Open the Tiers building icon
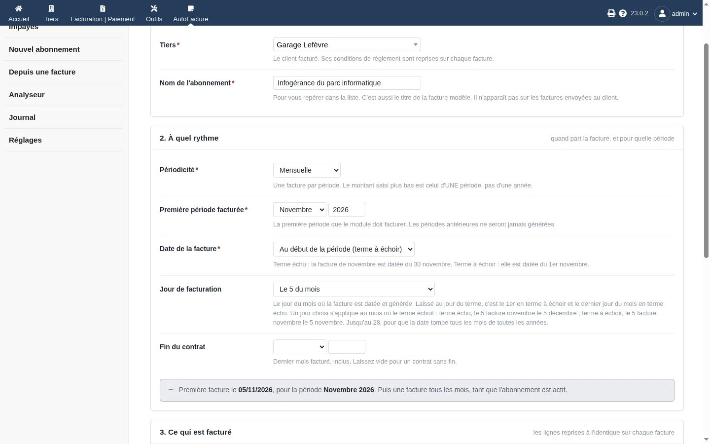 pyautogui.click(x=51, y=8)
